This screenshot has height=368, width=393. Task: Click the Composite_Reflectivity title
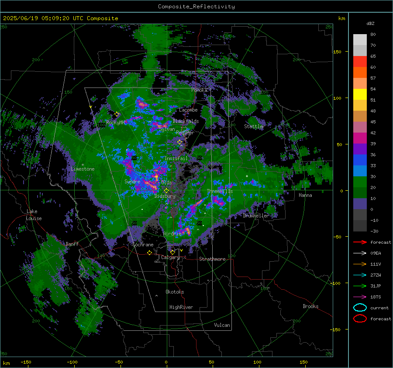click(x=196, y=7)
